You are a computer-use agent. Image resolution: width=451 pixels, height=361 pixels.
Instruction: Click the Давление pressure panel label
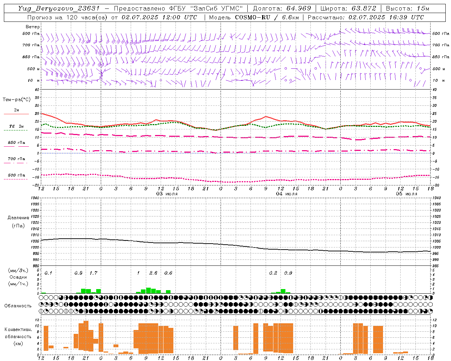(x=18, y=218)
